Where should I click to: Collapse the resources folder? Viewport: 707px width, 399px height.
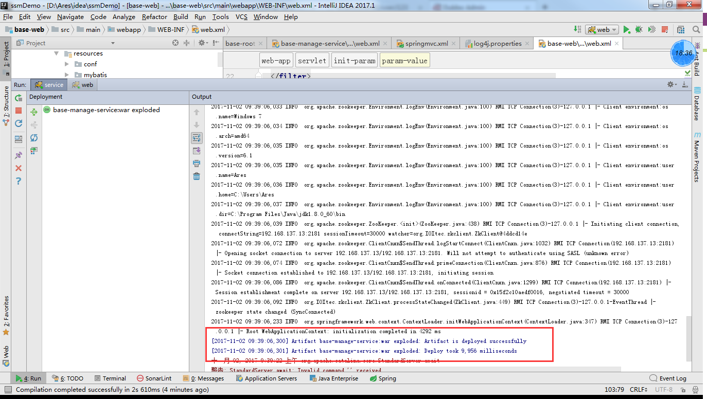coord(57,53)
